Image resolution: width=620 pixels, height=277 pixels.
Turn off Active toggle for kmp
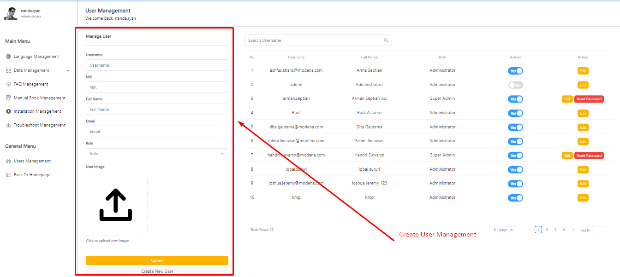(515, 198)
